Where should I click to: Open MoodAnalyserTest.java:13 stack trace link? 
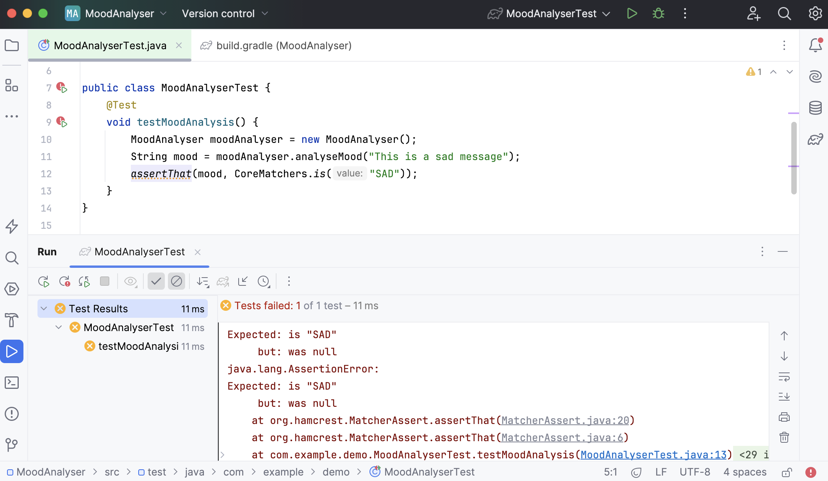(x=653, y=455)
